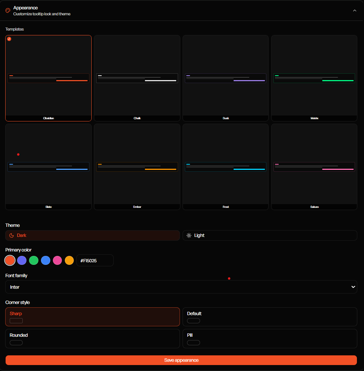Choose the Matrix template
This screenshot has height=371, width=364.
tap(314, 78)
